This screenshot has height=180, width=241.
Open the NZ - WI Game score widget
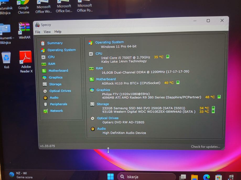click(21, 175)
